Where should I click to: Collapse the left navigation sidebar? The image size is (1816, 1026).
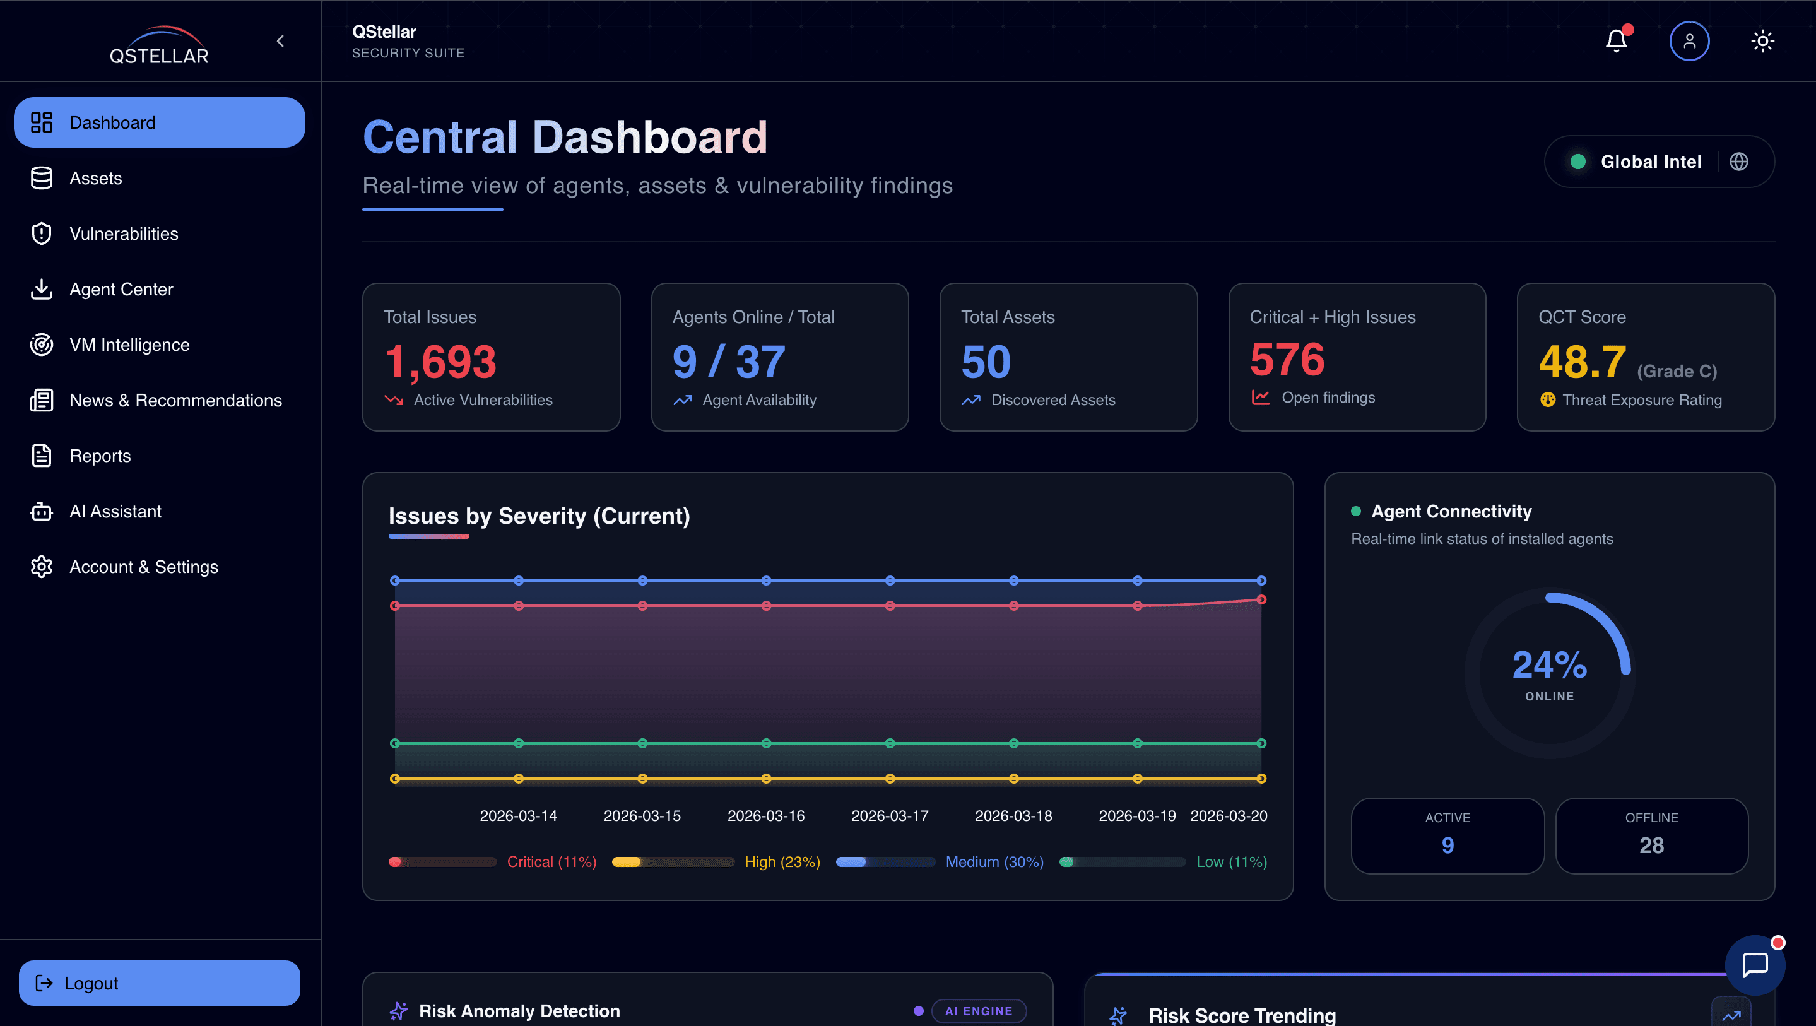point(280,40)
